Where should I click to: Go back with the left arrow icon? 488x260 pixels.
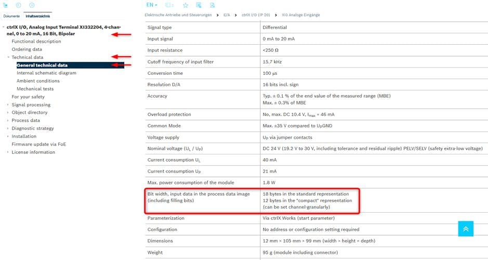coord(19,5)
